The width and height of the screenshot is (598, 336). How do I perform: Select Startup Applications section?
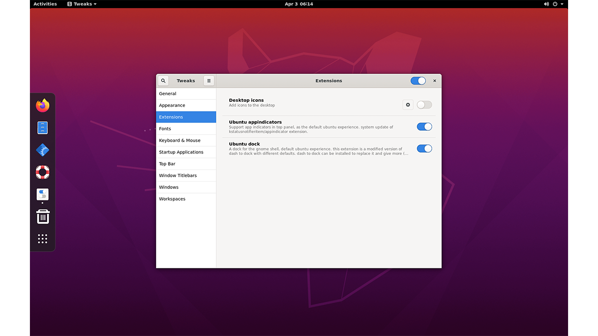186,152
